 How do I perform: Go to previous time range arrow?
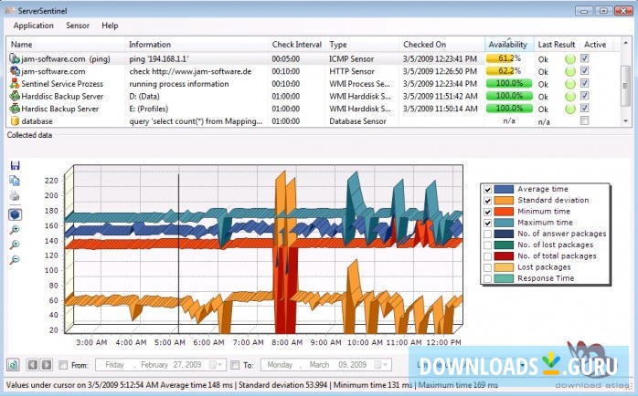[x=32, y=364]
